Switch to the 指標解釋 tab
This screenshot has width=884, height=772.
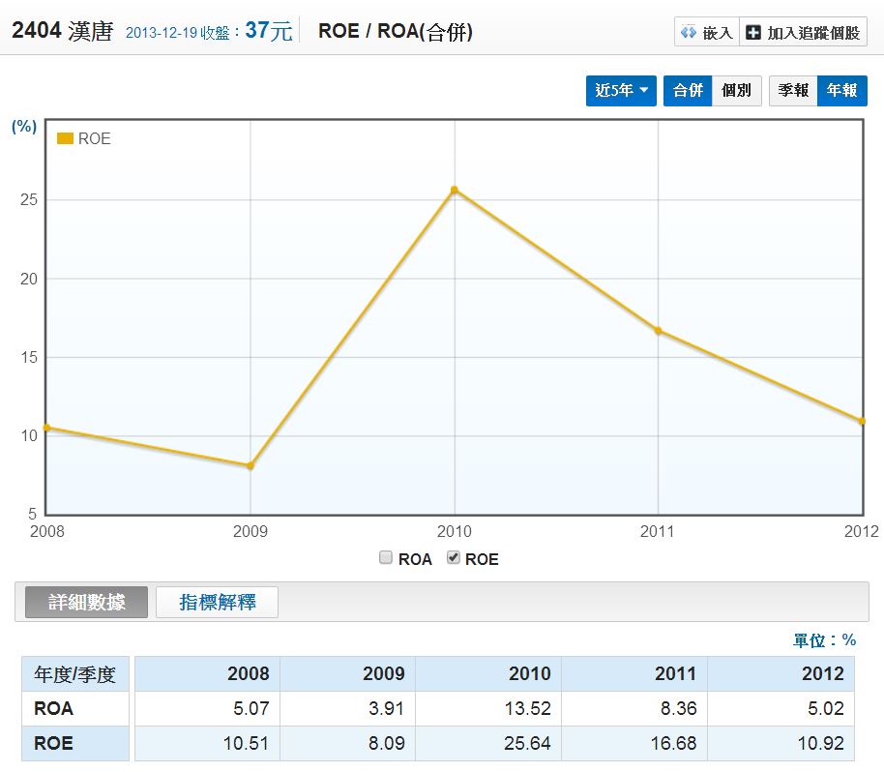[218, 602]
